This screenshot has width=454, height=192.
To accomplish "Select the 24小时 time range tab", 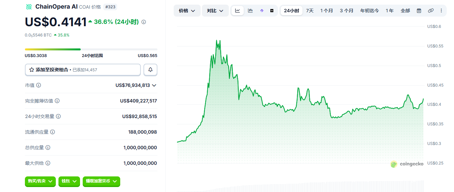I will (x=292, y=11).
